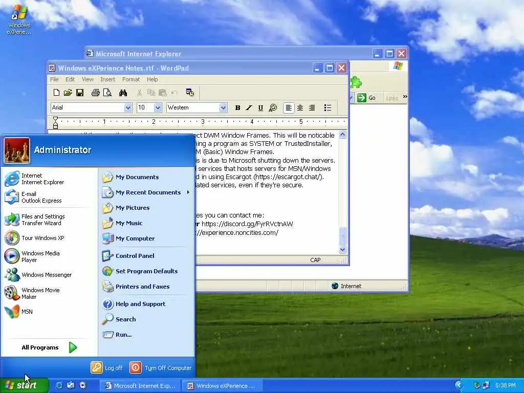Open the Edit menu in WordPad
This screenshot has width=524, height=393.
[x=70, y=79]
